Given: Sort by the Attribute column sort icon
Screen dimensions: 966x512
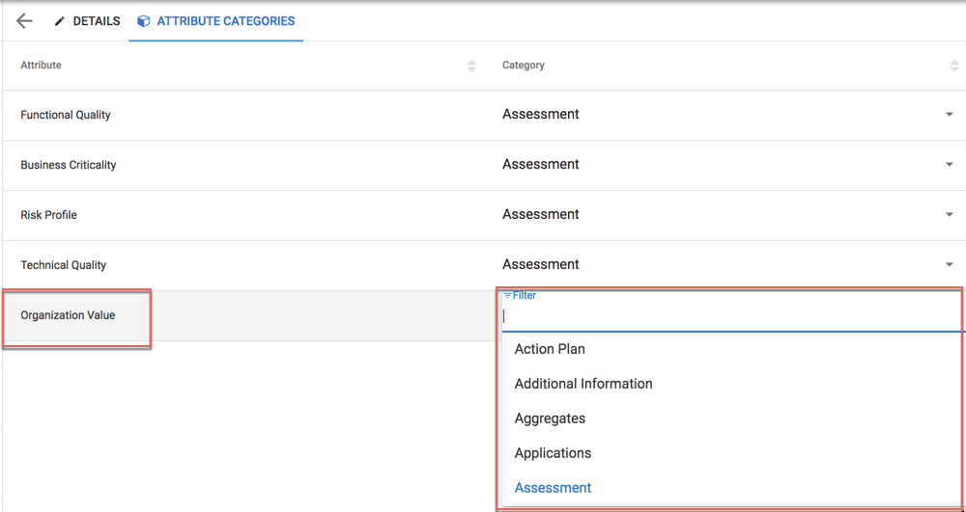Looking at the screenshot, I should click(x=471, y=66).
